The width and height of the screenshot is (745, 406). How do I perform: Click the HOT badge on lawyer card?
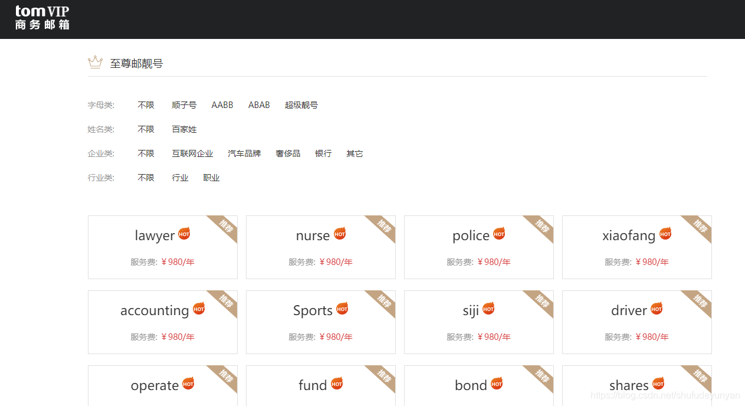click(x=184, y=233)
